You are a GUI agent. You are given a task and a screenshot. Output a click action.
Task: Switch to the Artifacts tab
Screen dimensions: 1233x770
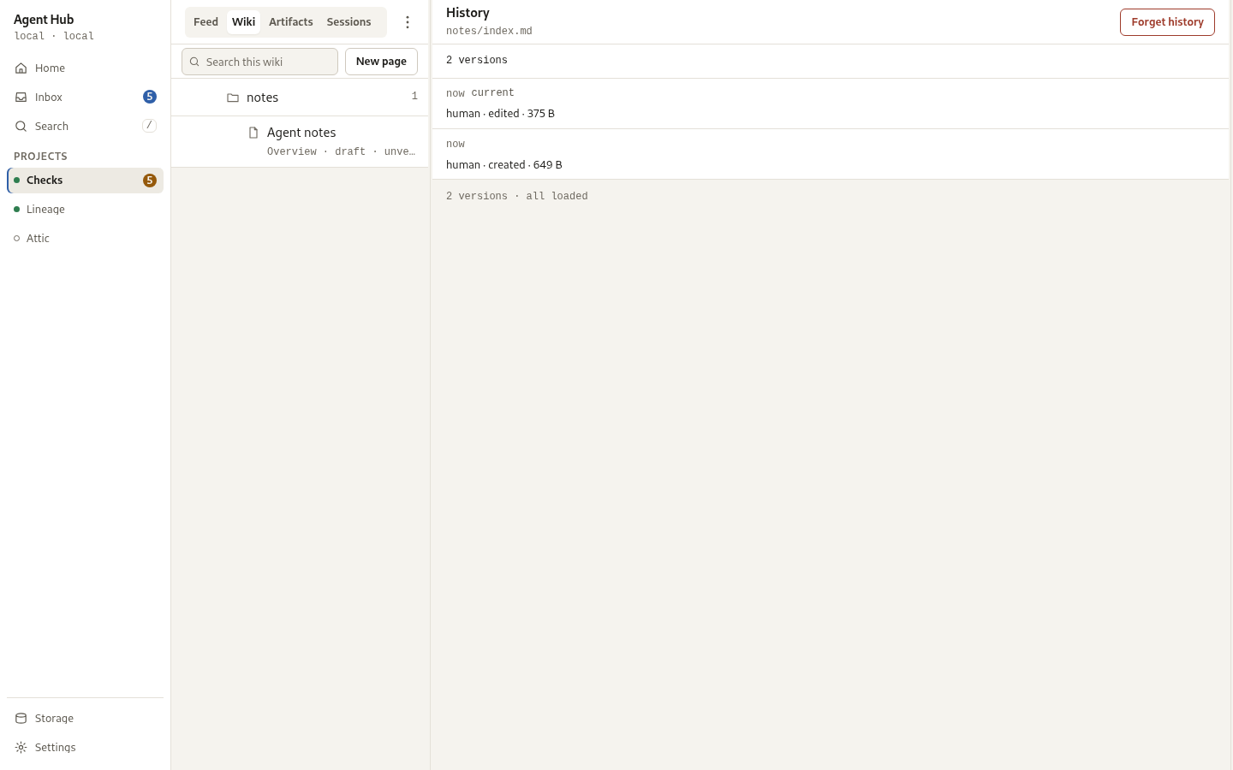click(291, 22)
